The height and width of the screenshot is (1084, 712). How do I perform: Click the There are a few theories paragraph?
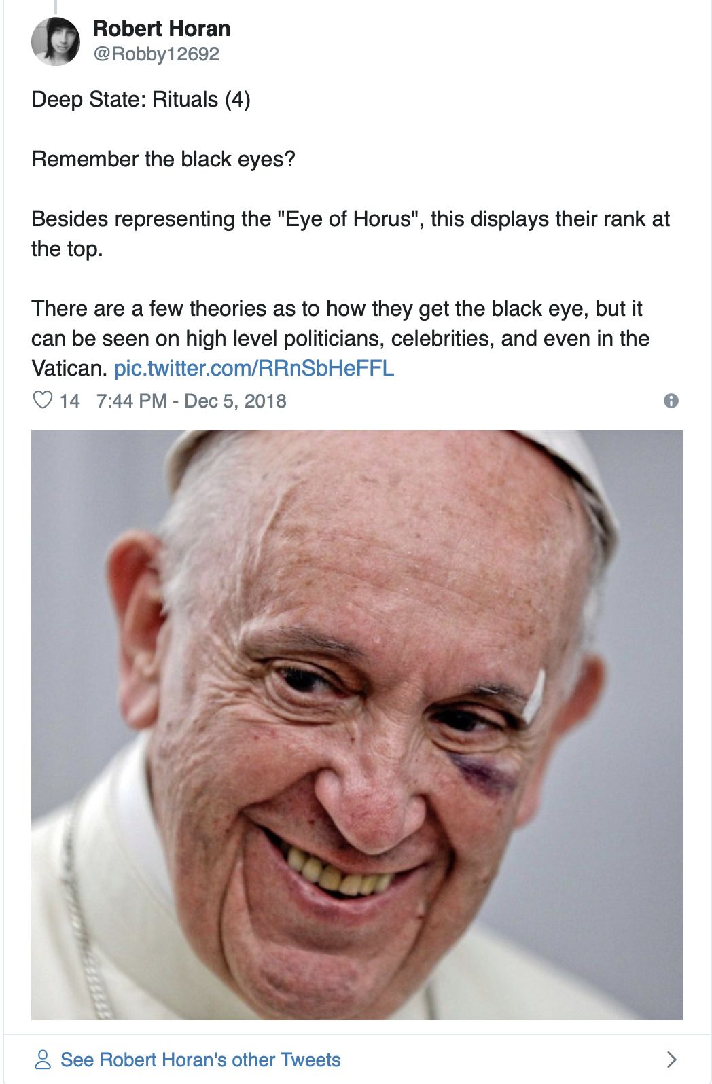(340, 338)
